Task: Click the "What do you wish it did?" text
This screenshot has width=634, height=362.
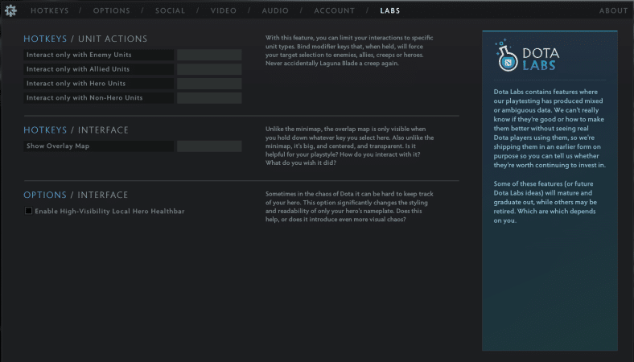Action: tap(301, 163)
